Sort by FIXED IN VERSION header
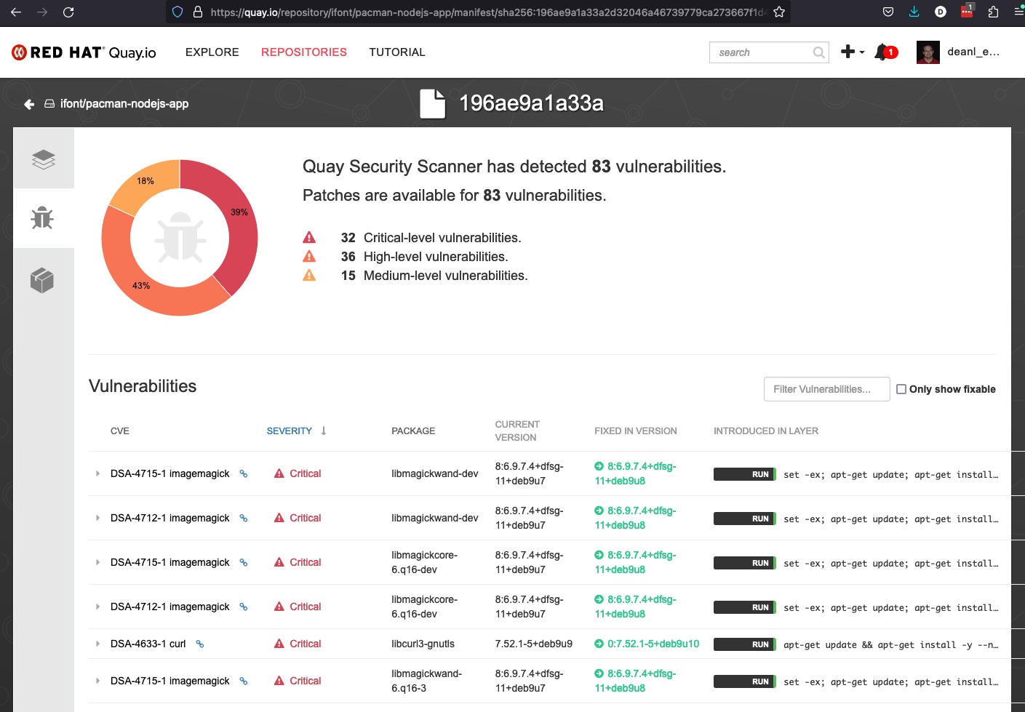Viewport: 1025px width, 712px height. 636,431
